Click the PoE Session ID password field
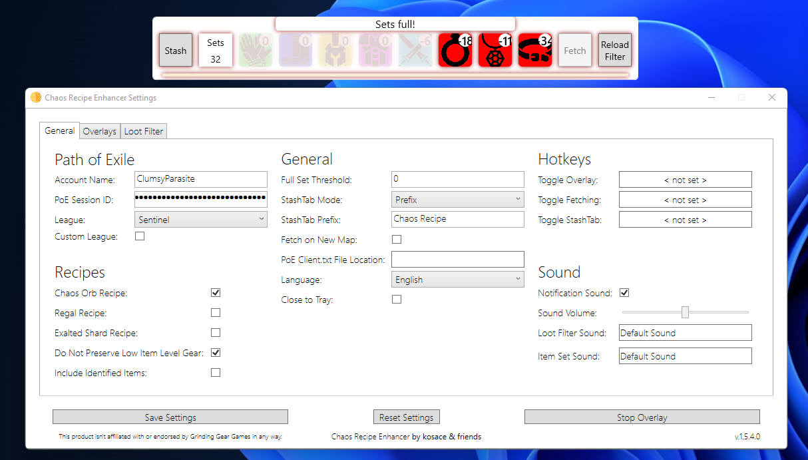The height and width of the screenshot is (460, 808). [x=201, y=199]
